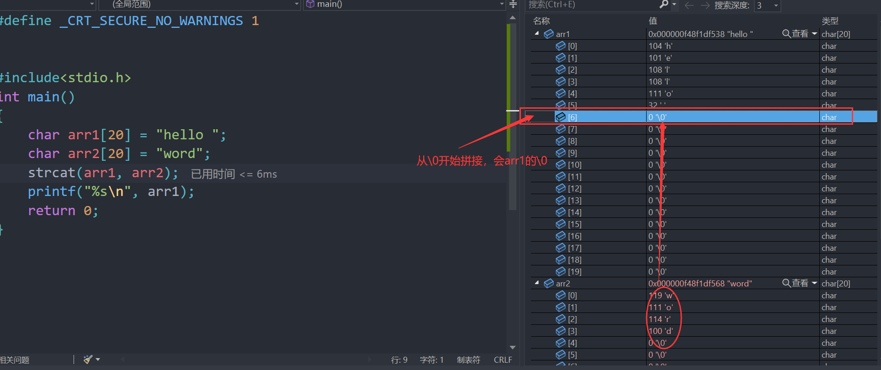Click the printf code line

(x=111, y=192)
